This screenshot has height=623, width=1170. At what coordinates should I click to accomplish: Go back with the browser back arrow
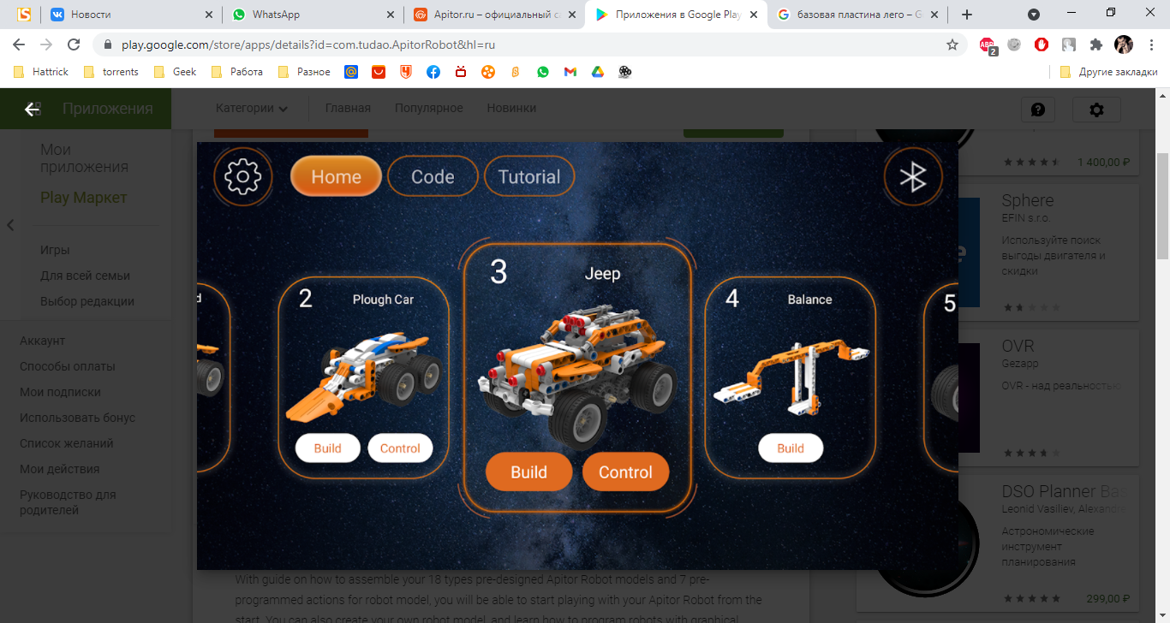click(x=19, y=44)
